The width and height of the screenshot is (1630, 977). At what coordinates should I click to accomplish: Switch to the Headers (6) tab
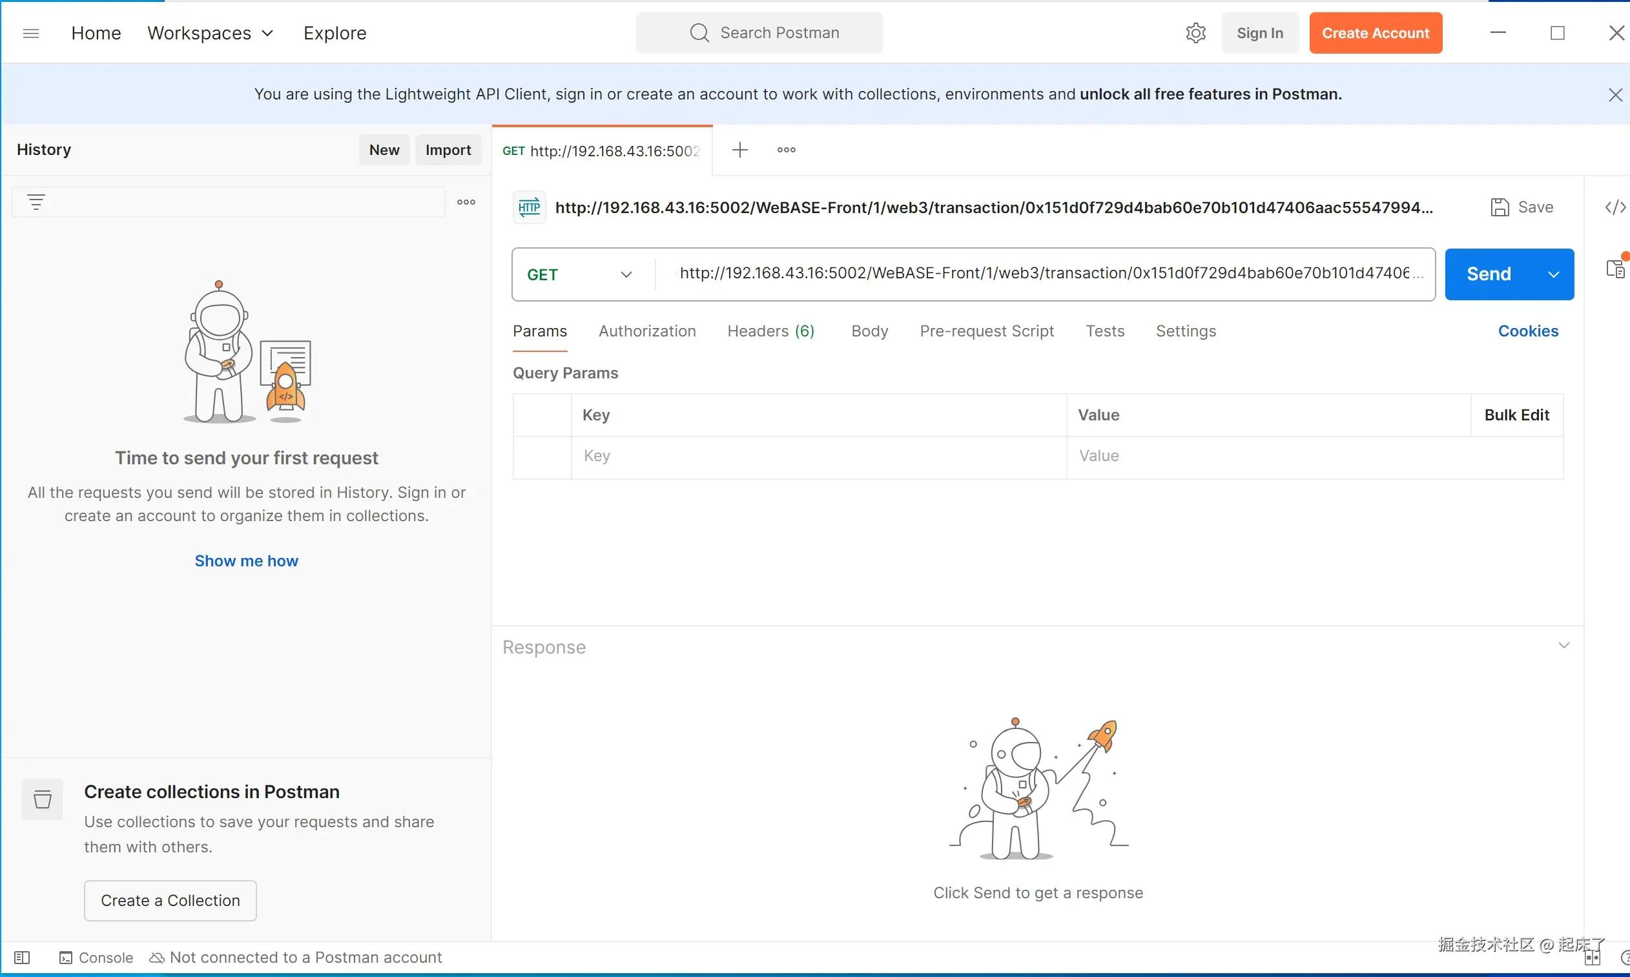click(770, 331)
